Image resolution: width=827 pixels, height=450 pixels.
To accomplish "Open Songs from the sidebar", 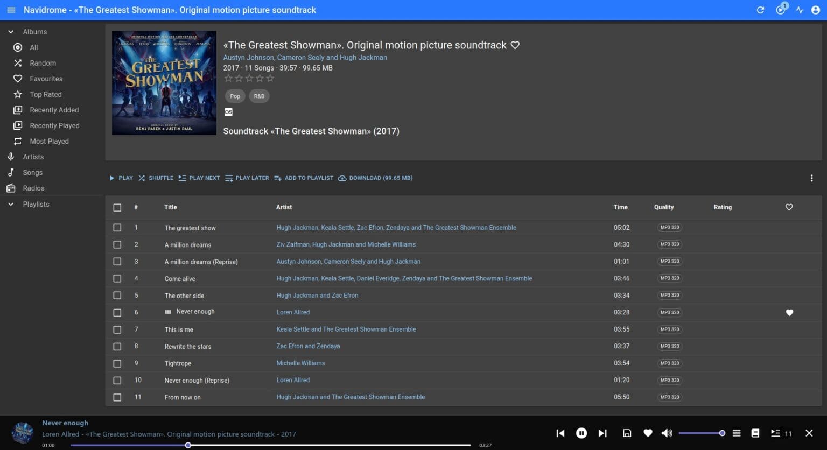I will pyautogui.click(x=32, y=172).
